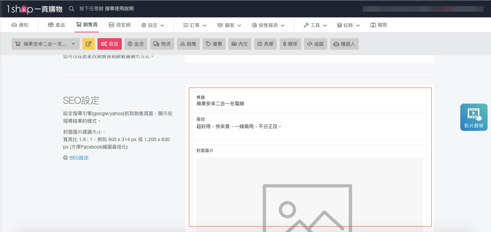Open external link preview yellow icon
Viewport: 491px width, 232px height.
(x=89, y=44)
